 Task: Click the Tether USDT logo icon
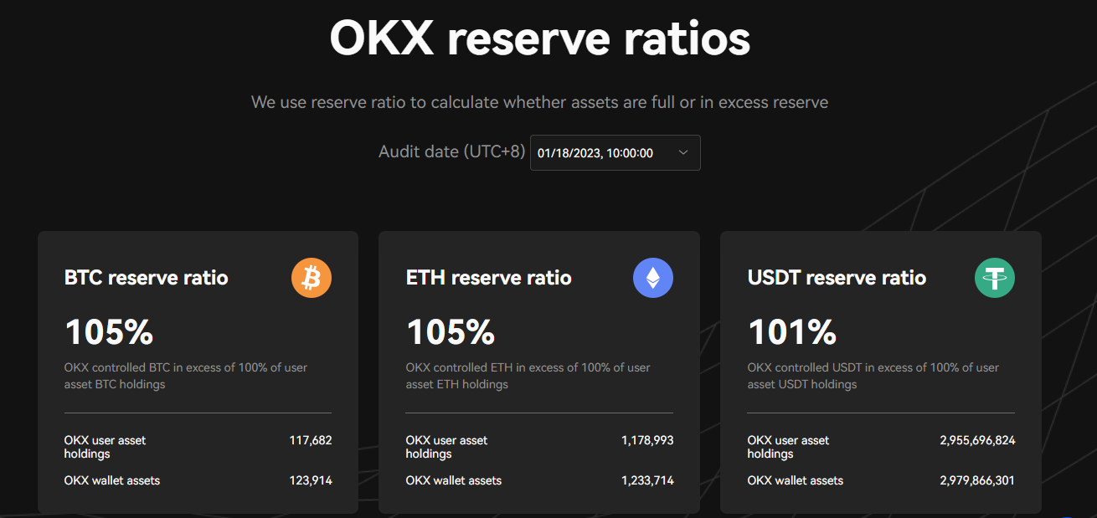tap(995, 278)
